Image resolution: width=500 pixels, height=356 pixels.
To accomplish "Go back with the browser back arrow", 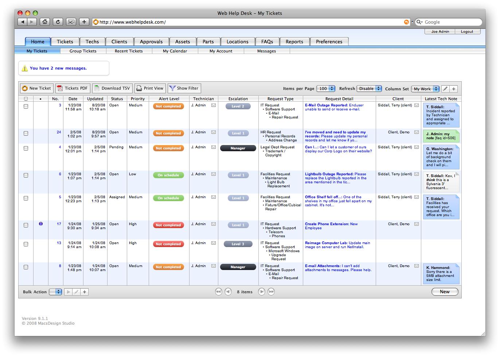I will point(23,22).
